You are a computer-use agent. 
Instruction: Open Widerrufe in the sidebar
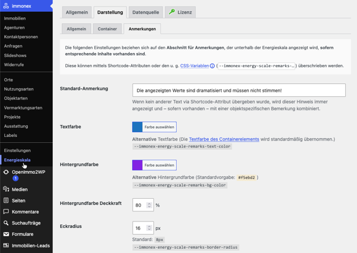pos(14,65)
